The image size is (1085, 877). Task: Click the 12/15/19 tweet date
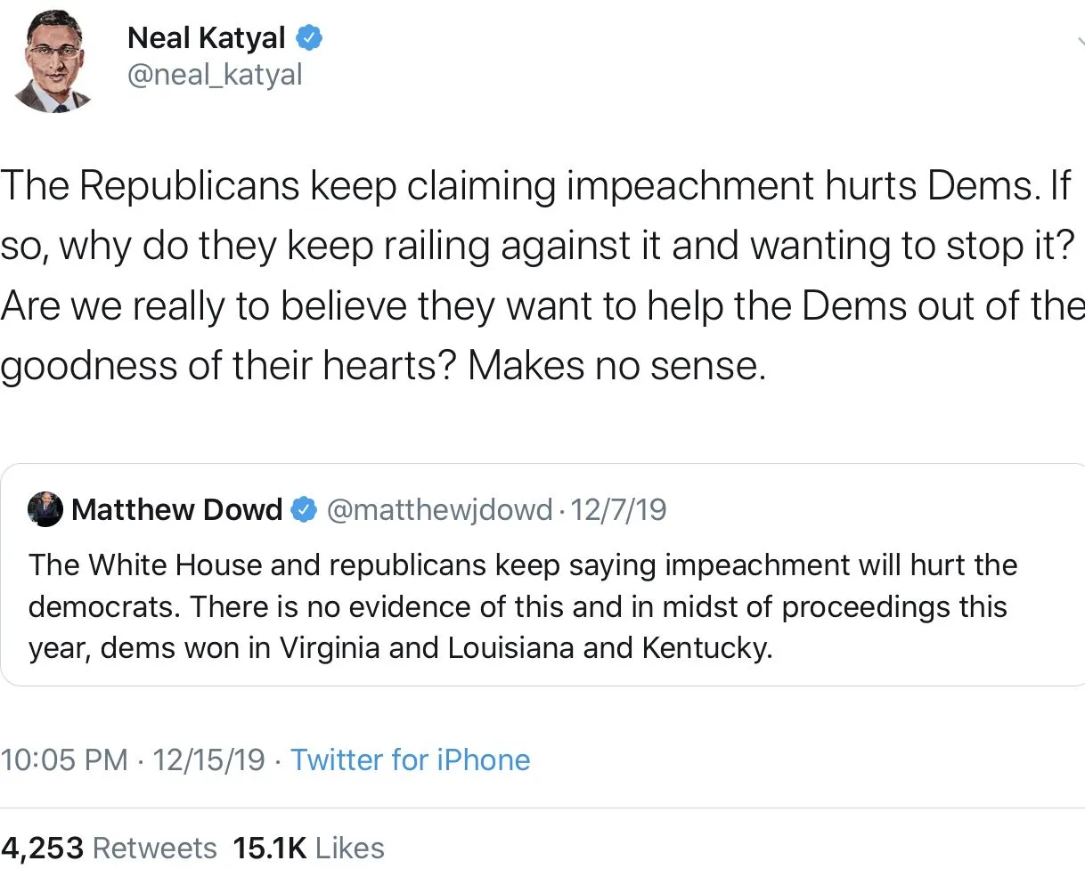[208, 760]
